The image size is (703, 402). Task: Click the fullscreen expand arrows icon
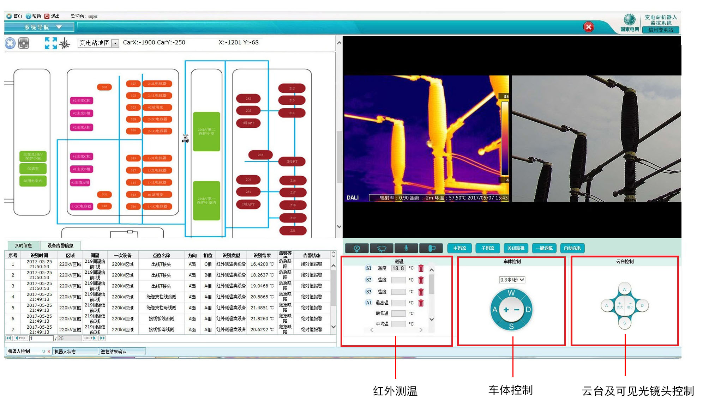(x=51, y=43)
